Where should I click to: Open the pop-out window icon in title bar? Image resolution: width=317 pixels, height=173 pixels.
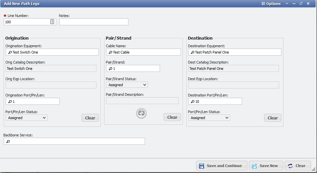301,4
